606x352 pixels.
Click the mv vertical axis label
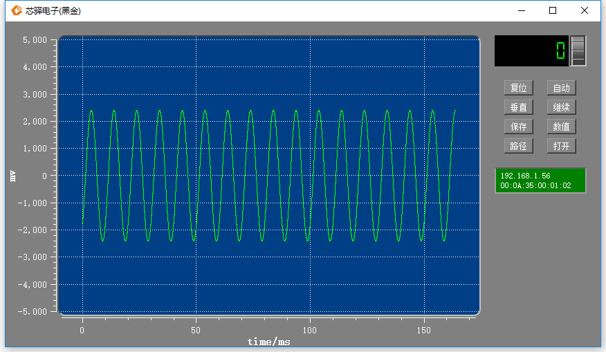(12, 176)
